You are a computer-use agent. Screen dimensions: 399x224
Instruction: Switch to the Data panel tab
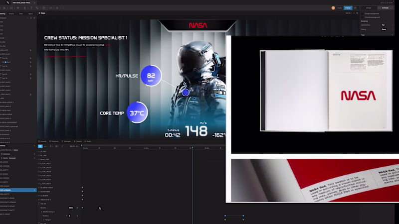(21, 14)
